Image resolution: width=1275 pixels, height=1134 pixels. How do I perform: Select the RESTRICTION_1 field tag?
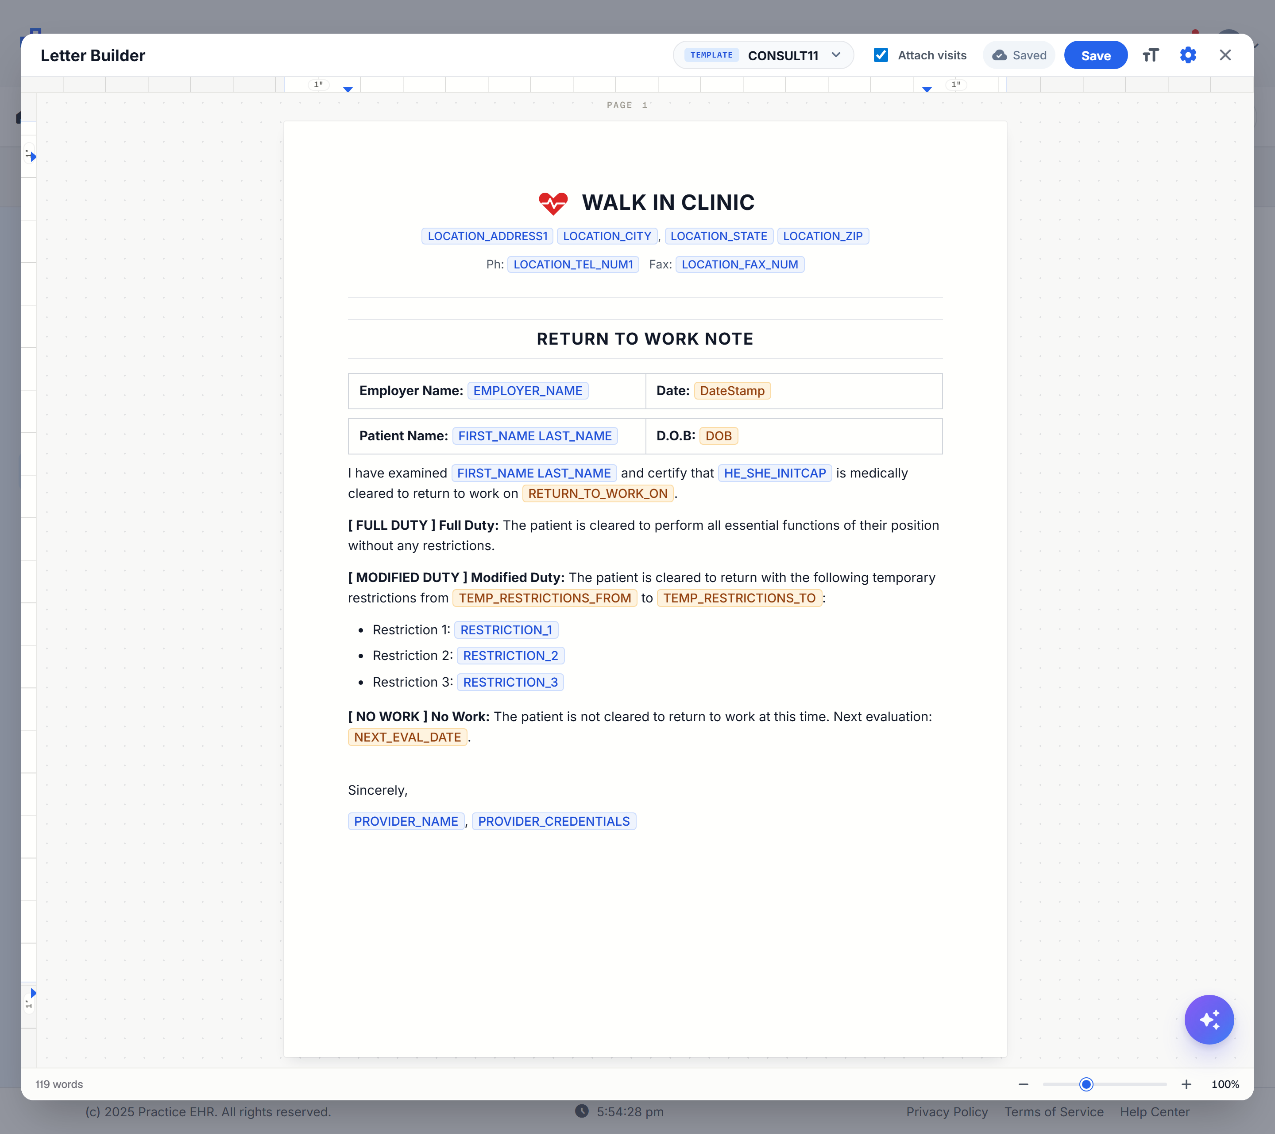[506, 630]
